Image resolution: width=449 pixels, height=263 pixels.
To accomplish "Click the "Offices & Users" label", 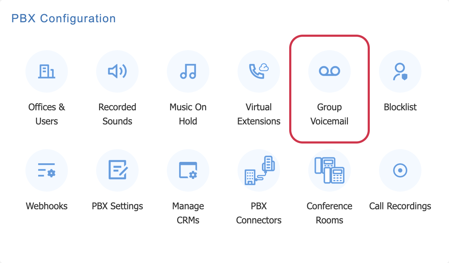I will [47, 114].
